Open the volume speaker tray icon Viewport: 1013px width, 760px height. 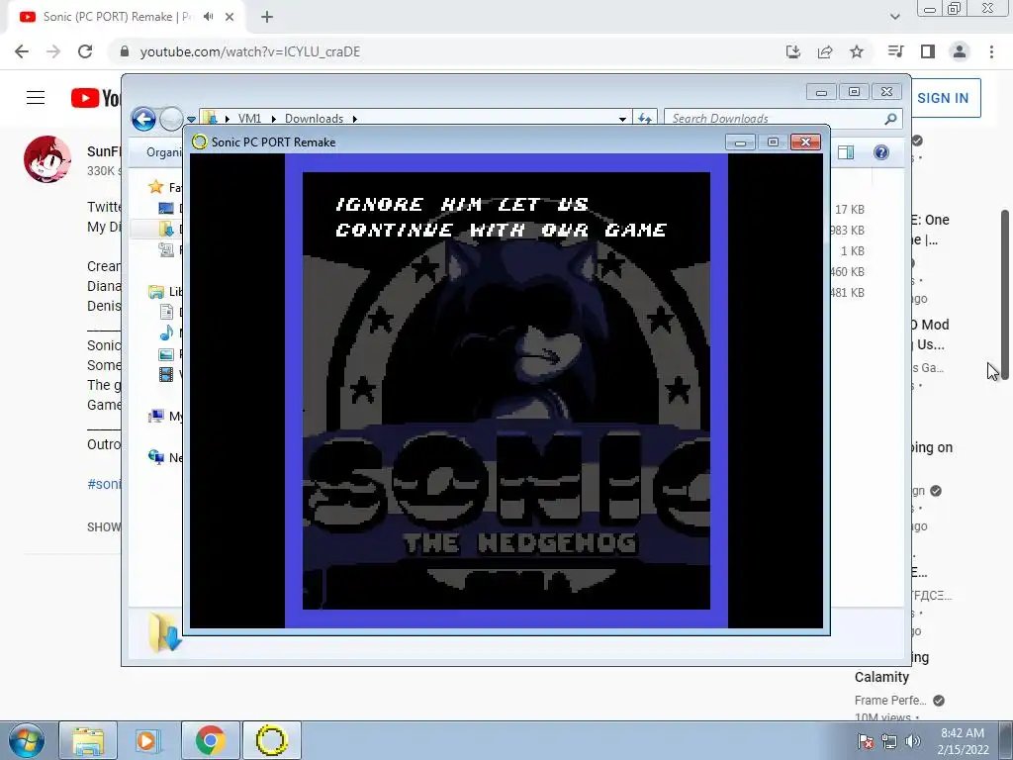click(913, 741)
